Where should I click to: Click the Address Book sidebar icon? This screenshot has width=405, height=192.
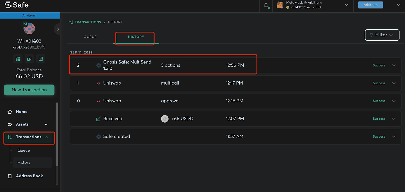pyautogui.click(x=10, y=176)
